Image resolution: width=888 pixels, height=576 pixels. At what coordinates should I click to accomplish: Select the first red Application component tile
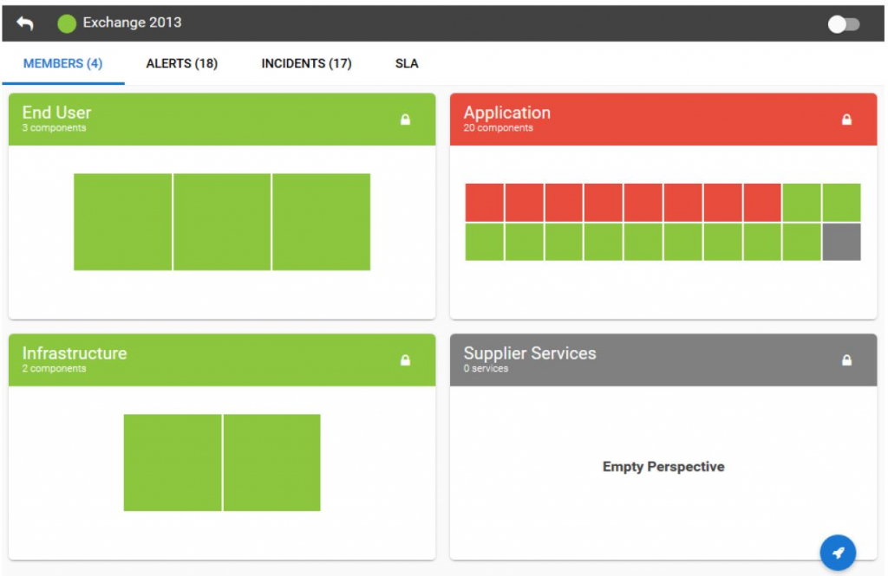484,203
